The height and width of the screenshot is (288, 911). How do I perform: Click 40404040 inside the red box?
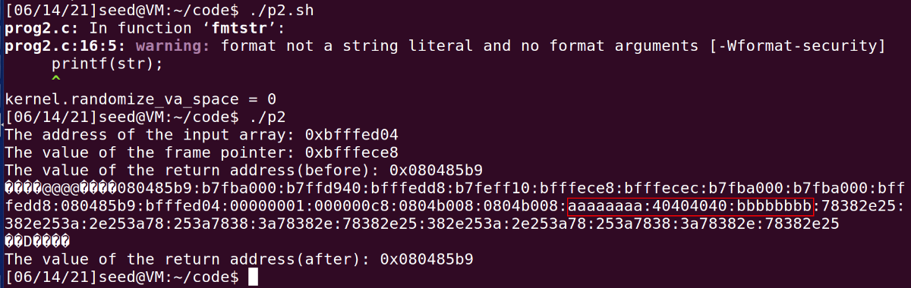click(x=690, y=206)
